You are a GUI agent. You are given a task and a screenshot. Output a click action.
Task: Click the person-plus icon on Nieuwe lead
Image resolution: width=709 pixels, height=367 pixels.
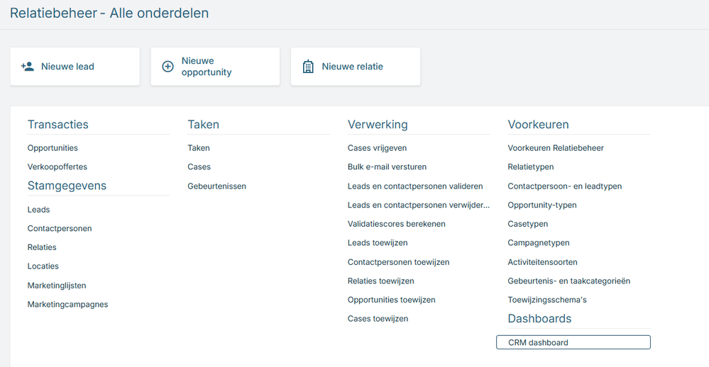(28, 67)
